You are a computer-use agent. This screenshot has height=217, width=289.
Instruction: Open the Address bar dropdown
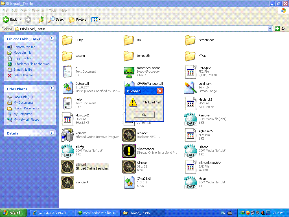click(x=270, y=29)
